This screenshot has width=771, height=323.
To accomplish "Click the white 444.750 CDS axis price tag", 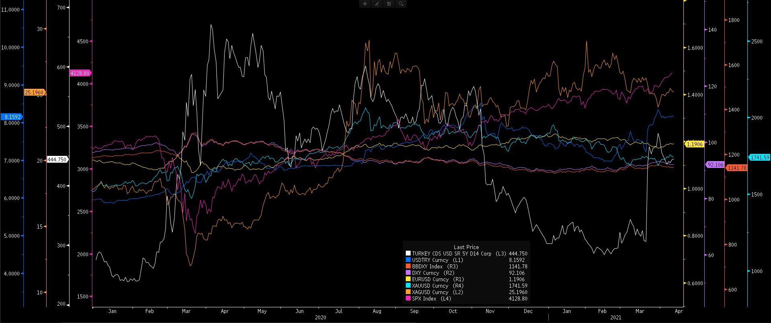I will pos(57,159).
